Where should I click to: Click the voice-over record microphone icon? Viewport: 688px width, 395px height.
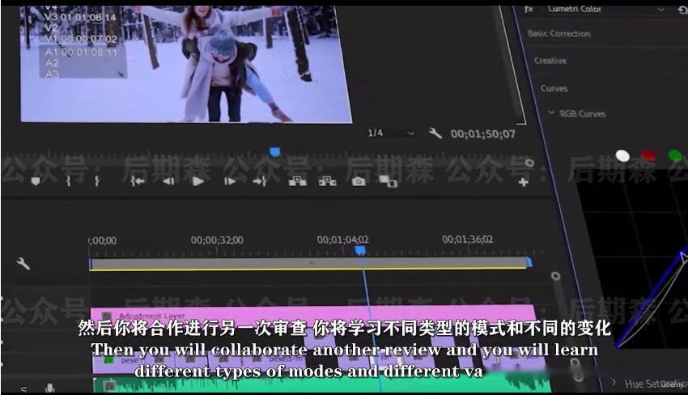tap(49, 389)
